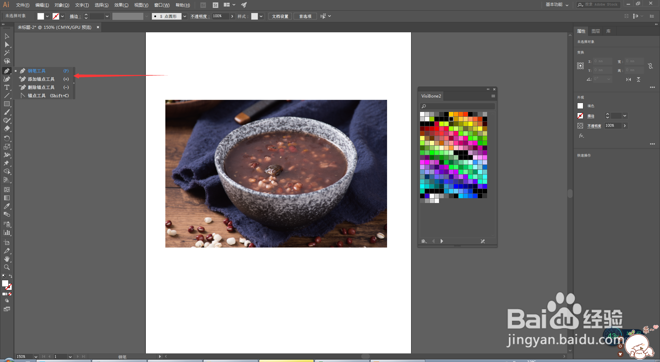
Task: Open the swatch libraries menu in VisiBone2
Action: coord(425,241)
